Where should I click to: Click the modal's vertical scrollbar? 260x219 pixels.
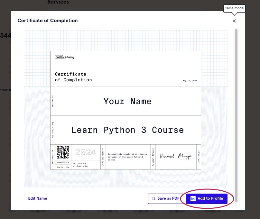coord(236,115)
